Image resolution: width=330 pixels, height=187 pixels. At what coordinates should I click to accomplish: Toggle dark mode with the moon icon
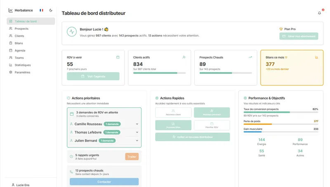coord(51,10)
